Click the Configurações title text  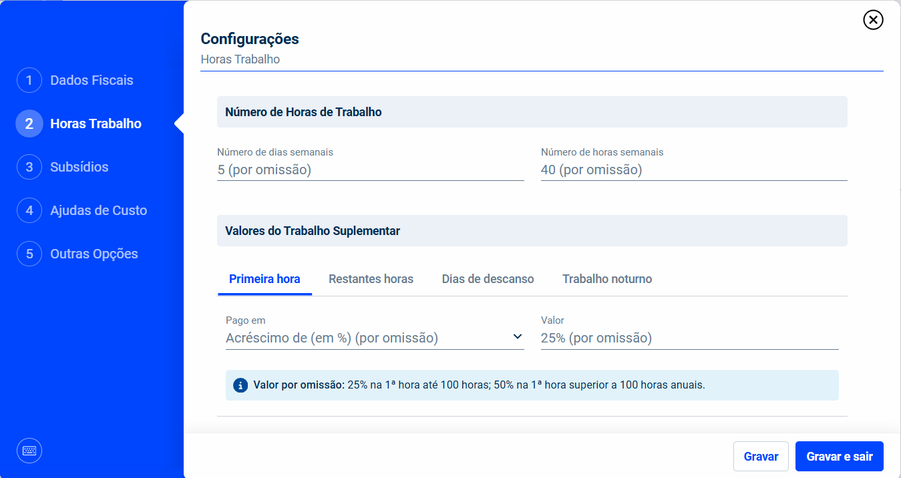[250, 39]
